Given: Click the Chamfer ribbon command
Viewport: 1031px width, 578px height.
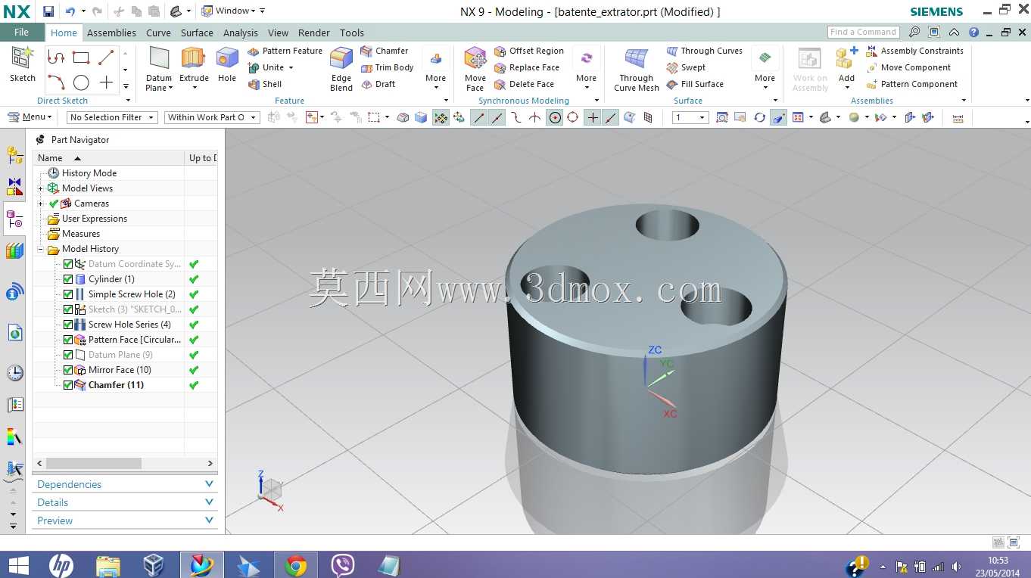Looking at the screenshot, I should pos(385,51).
